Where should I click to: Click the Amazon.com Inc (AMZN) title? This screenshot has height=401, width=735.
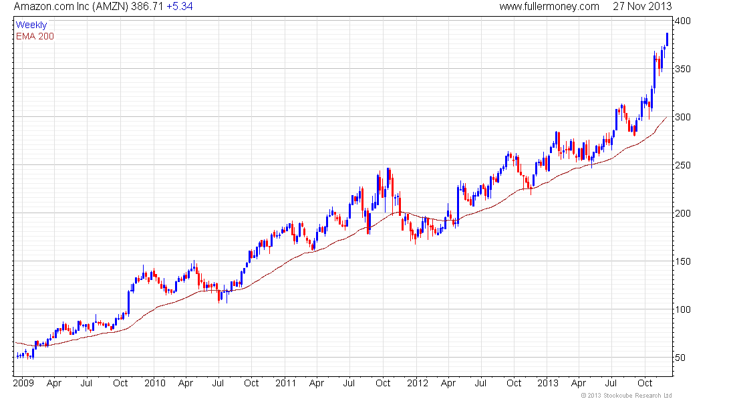[70, 7]
